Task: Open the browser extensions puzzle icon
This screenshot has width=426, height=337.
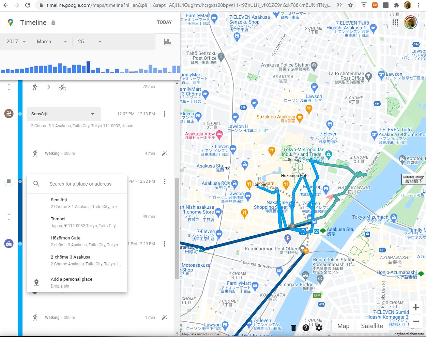Action: (x=396, y=5)
